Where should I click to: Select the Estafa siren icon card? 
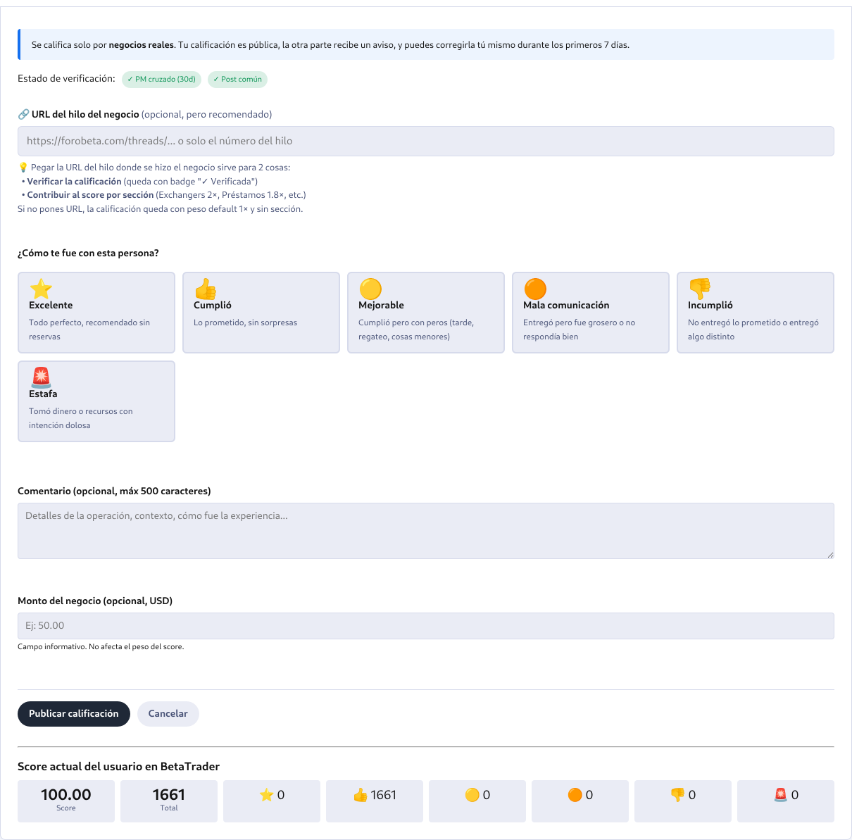click(96, 401)
